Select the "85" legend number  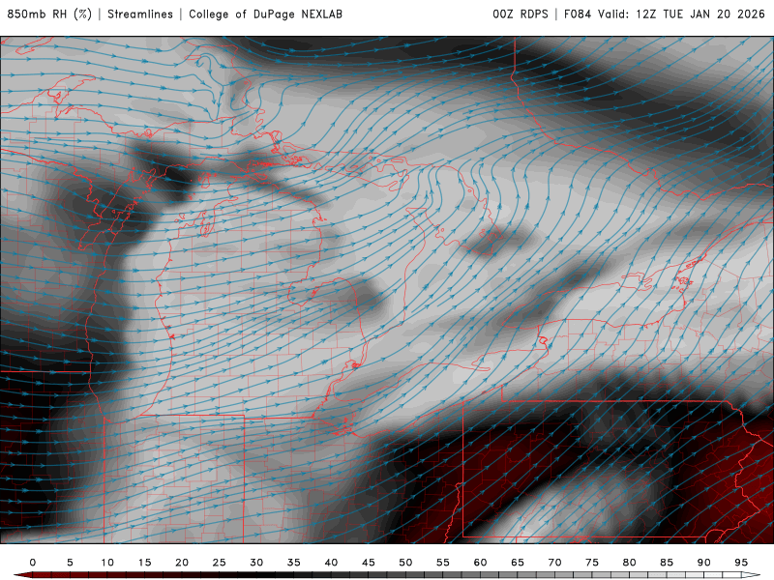click(667, 563)
